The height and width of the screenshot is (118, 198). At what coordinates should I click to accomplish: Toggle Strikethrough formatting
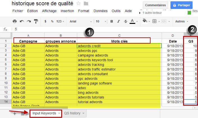pyautogui.click(x=126, y=21)
